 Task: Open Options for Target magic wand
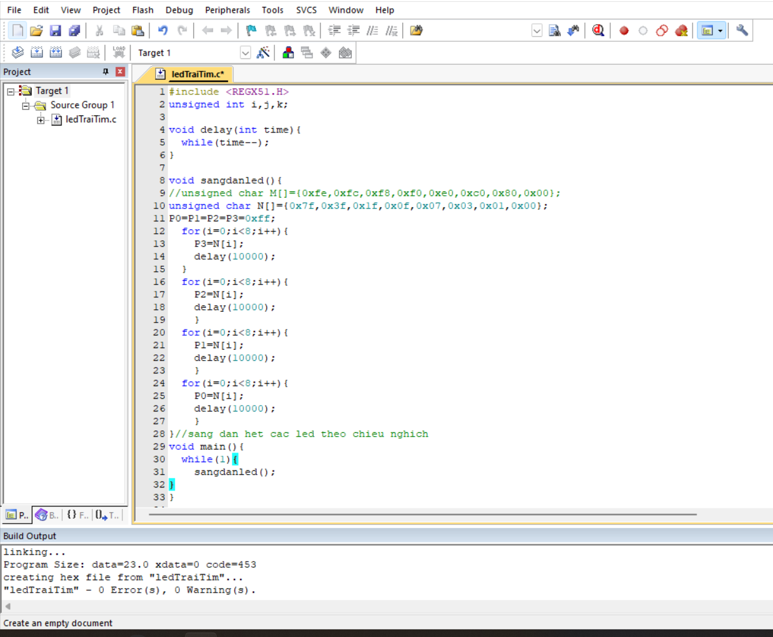tap(263, 53)
